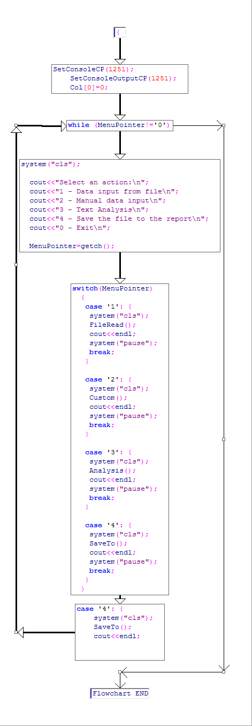Select the Flowchart END node
Screen dimensions: 252x726
(x=120, y=693)
